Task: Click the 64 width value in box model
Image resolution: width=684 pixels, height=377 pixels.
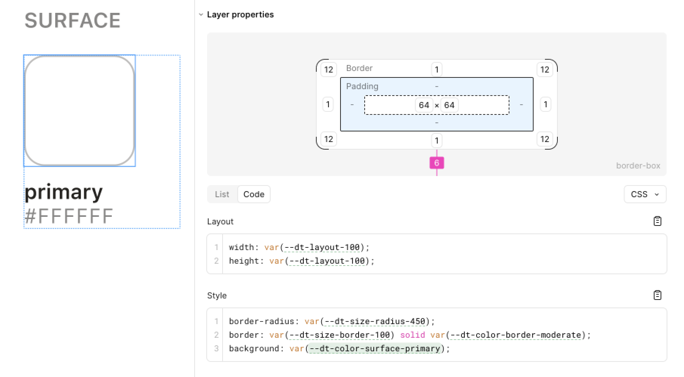Action: tap(424, 105)
